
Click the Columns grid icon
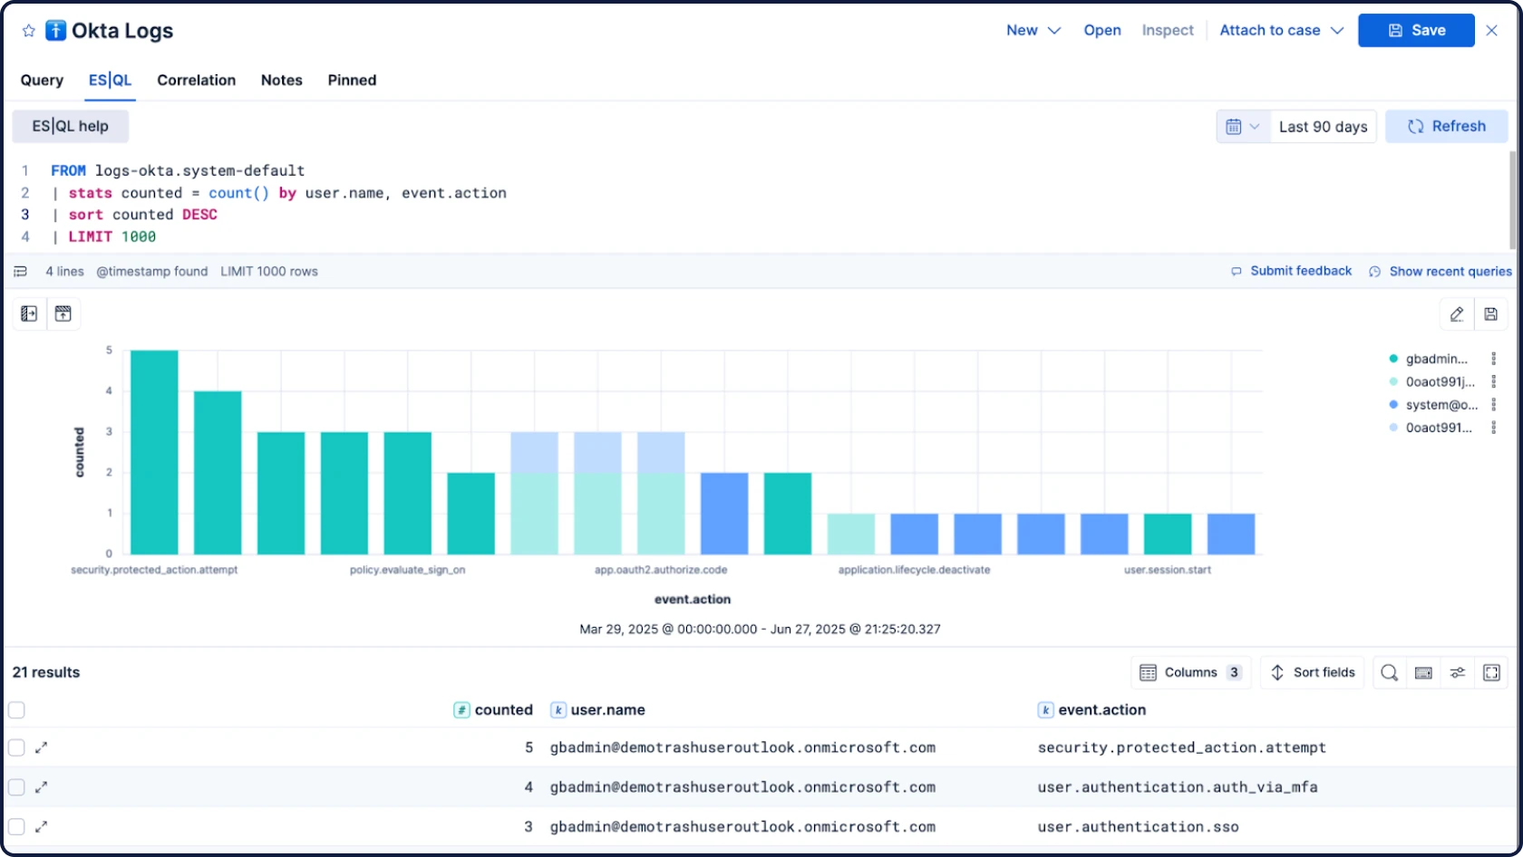1148,672
